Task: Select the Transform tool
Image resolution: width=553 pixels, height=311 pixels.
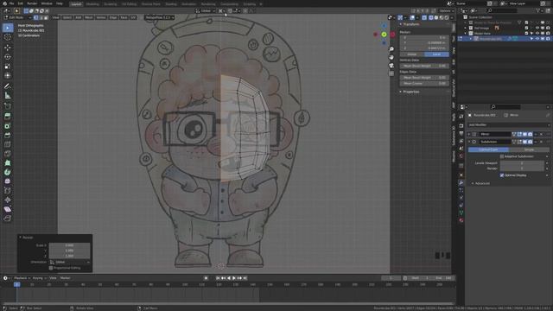Action: [8, 75]
